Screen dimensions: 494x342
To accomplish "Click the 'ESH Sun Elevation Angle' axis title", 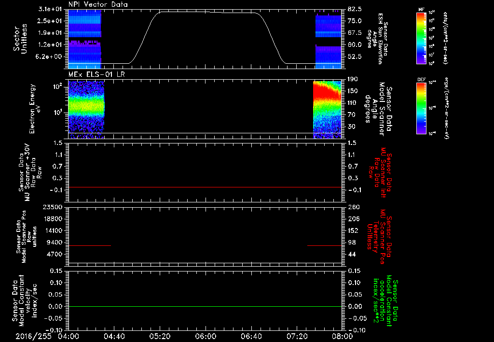I will coord(377,39).
